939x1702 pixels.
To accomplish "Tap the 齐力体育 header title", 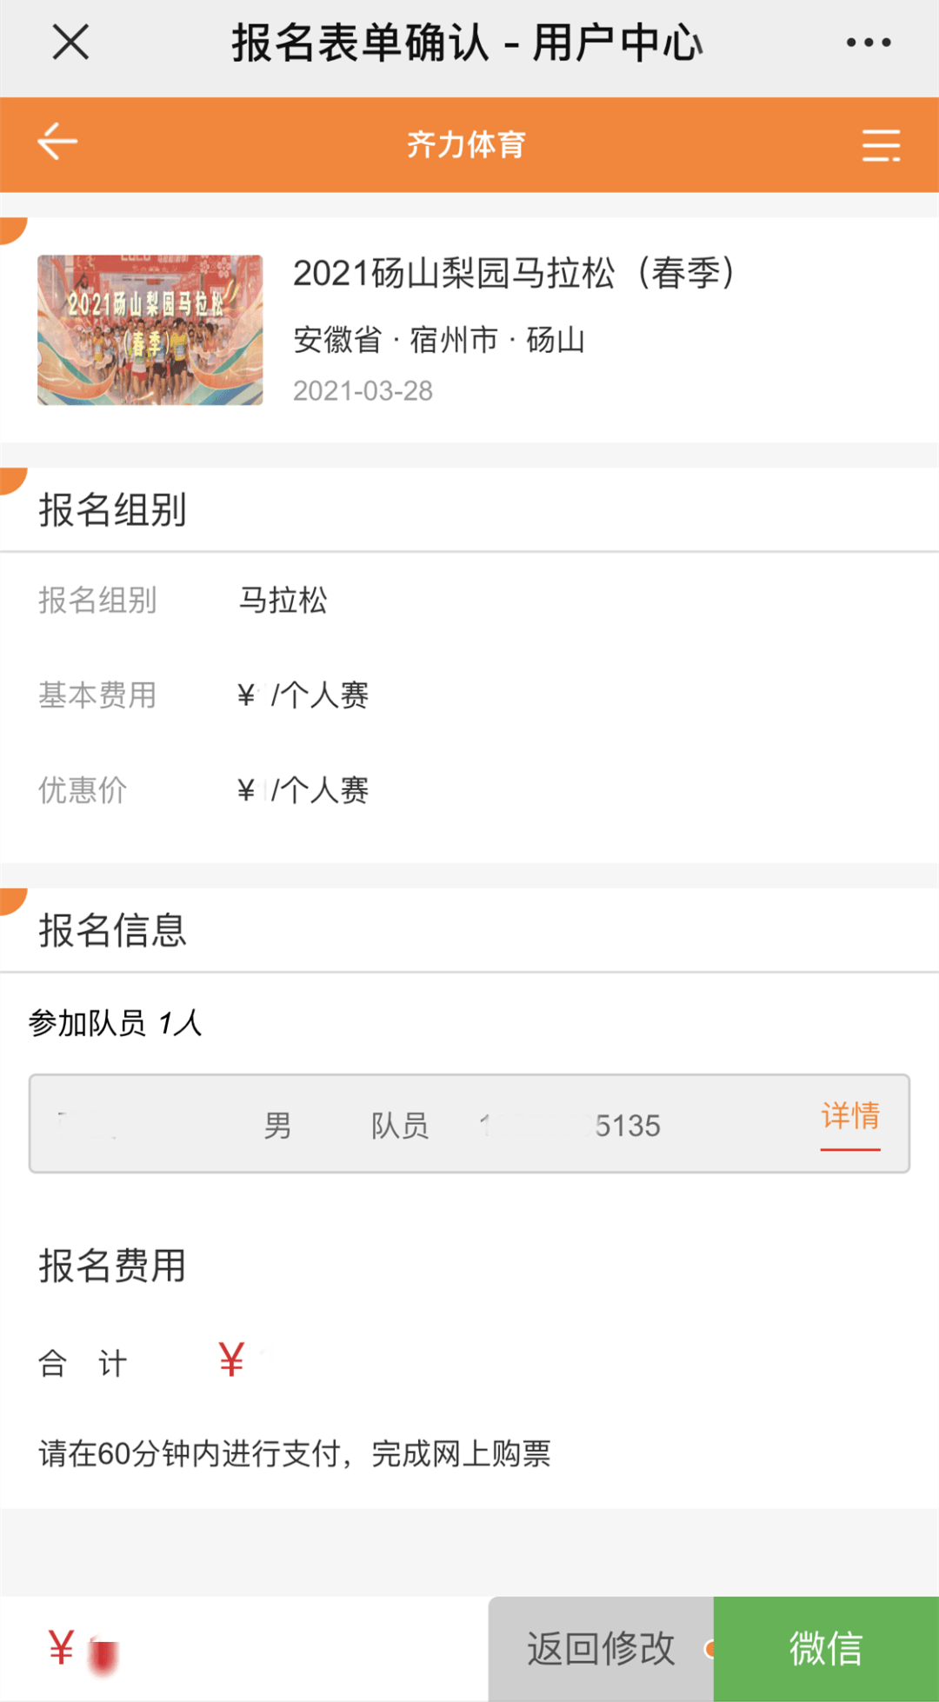I will coord(466,144).
